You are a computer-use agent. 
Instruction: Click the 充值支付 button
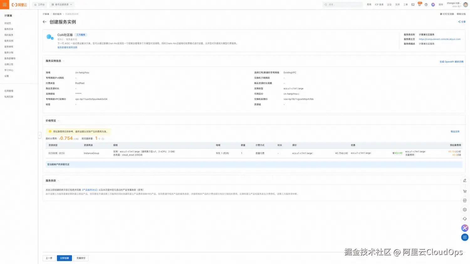click(x=81, y=258)
